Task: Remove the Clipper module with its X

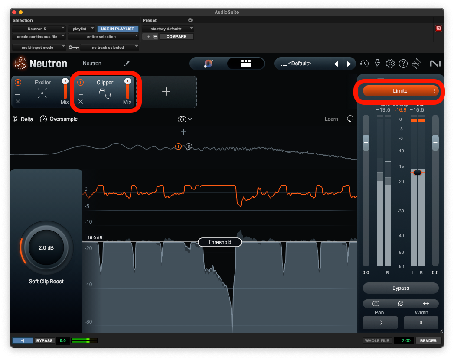Action: [x=81, y=101]
